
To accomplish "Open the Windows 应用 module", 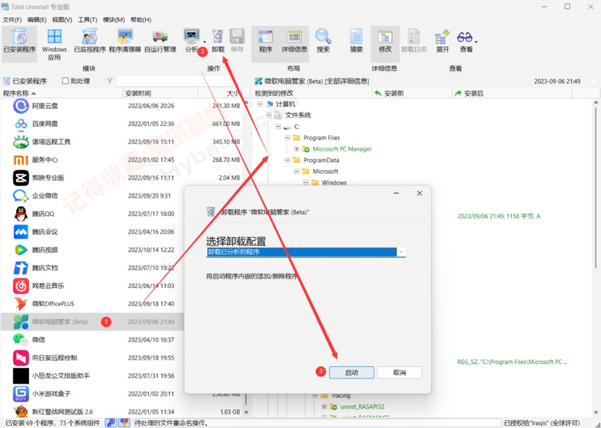I will pyautogui.click(x=54, y=44).
